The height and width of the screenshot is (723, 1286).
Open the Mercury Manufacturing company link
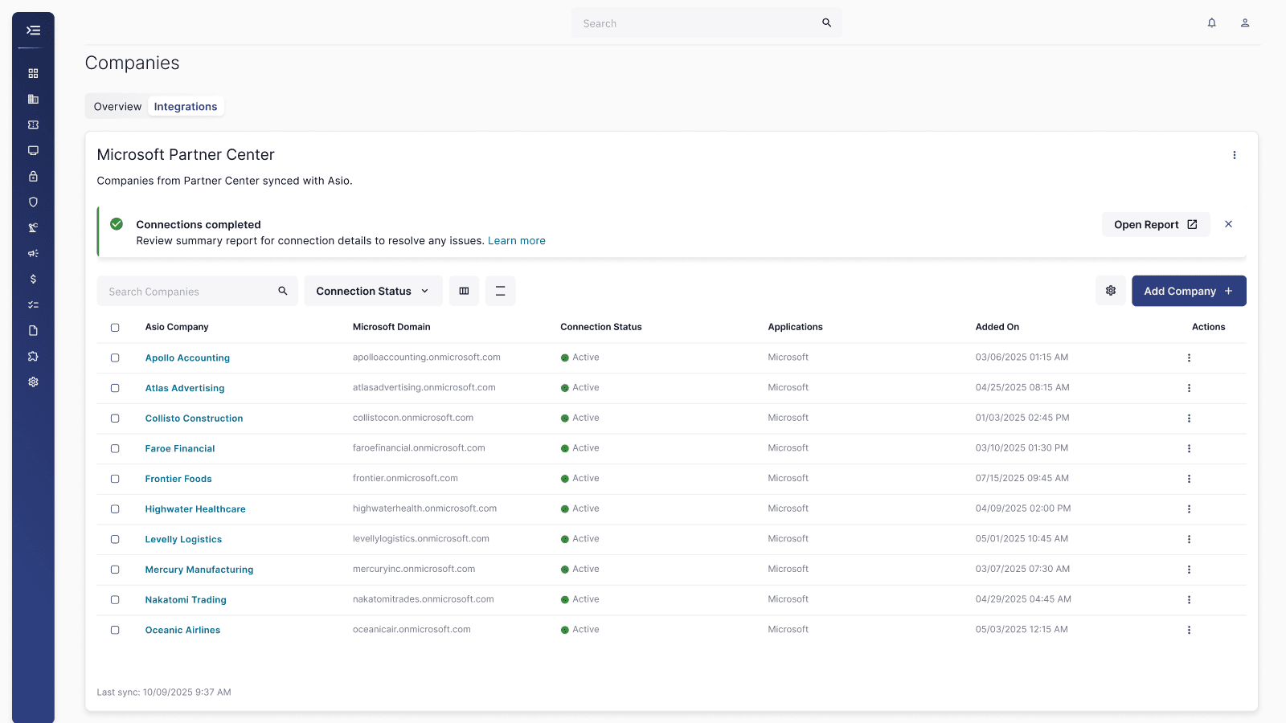(x=199, y=570)
